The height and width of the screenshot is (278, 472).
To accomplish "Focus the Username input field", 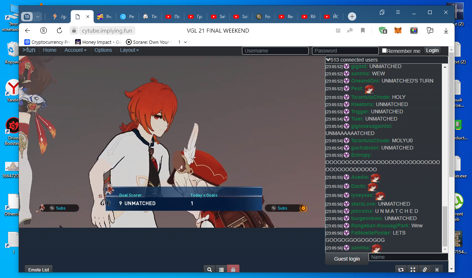I will 275,51.
